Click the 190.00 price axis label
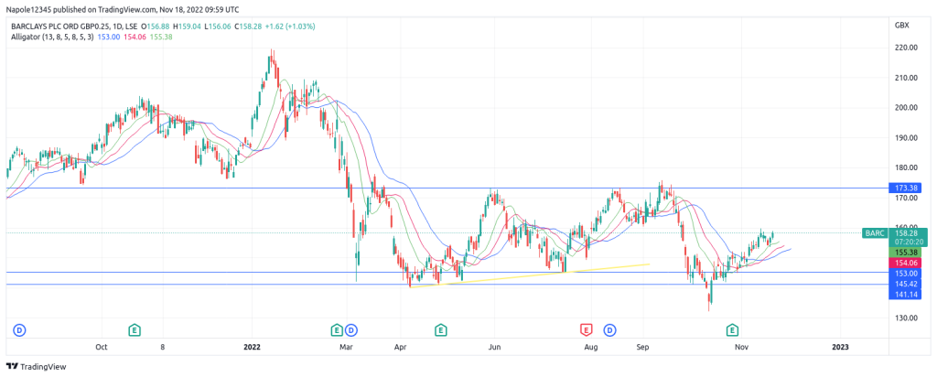This screenshot has width=937, height=377. point(904,138)
